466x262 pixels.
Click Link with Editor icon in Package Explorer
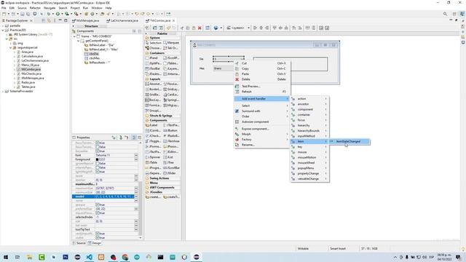click(49, 20)
